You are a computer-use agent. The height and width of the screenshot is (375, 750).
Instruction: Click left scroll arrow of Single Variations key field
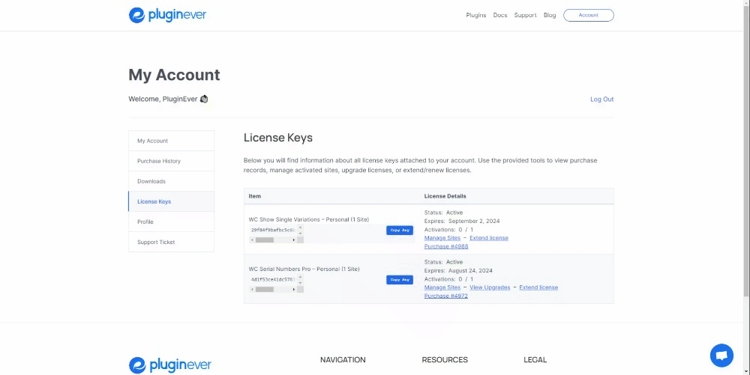click(x=252, y=240)
